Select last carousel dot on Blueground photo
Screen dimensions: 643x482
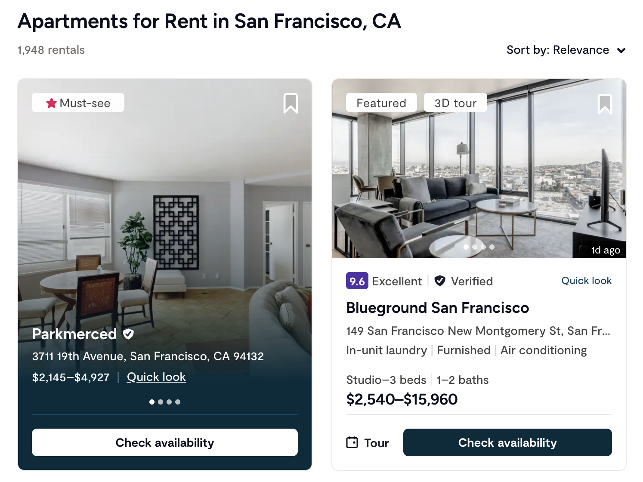coord(492,247)
